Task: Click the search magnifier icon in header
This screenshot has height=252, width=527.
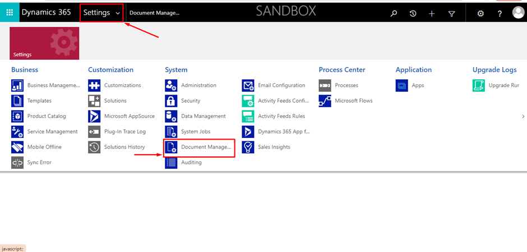Action: click(394, 13)
